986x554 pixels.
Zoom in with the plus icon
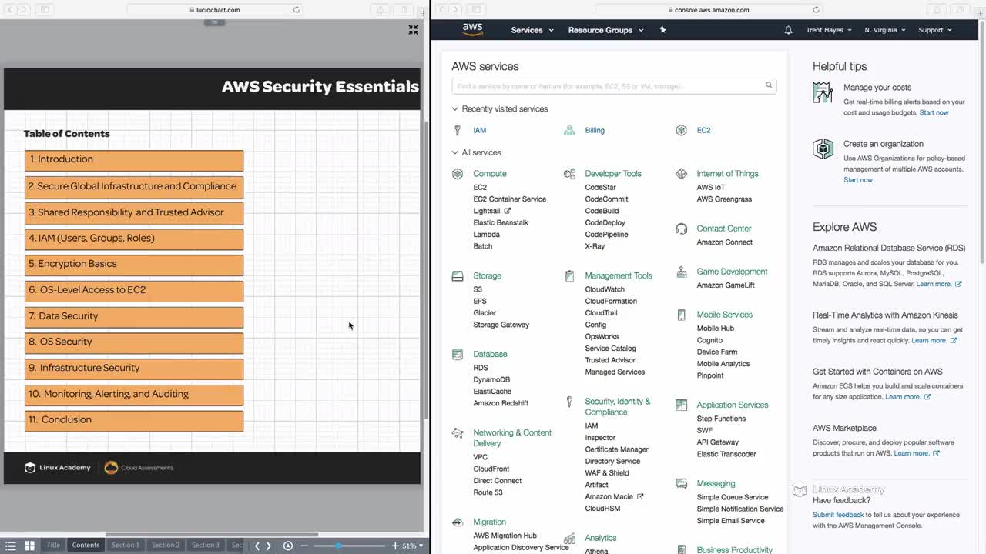tap(395, 546)
